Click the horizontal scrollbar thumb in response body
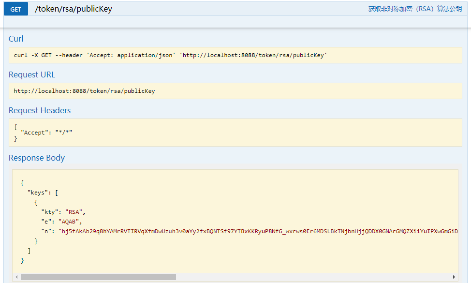 click(x=98, y=277)
